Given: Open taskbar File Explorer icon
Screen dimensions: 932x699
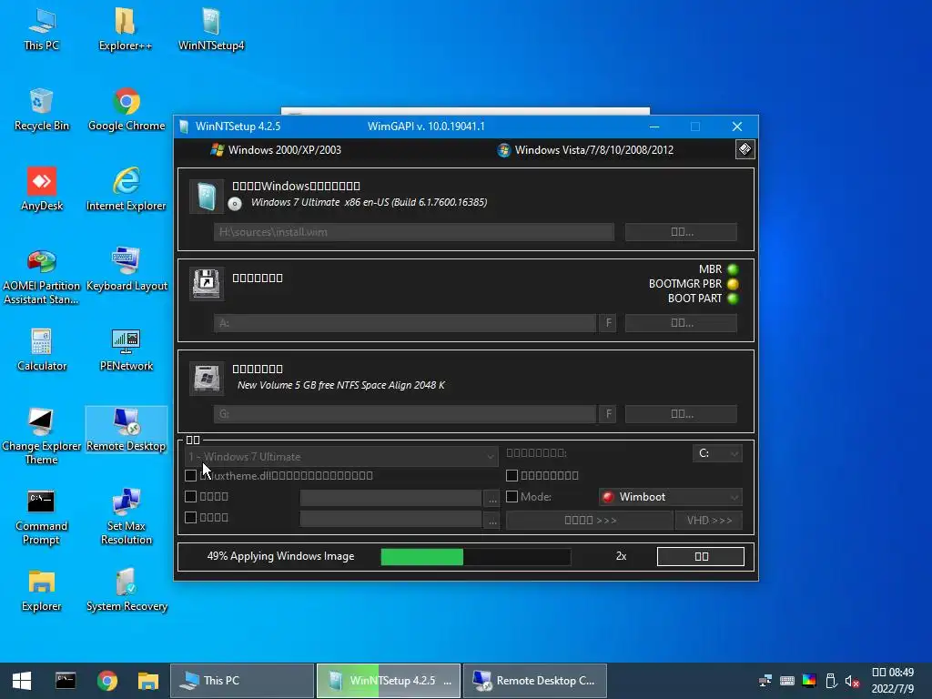Looking at the screenshot, I should [x=148, y=681].
